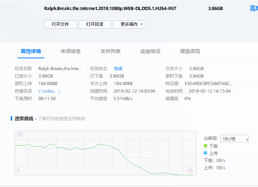Screen dimensions: 258x187
Task: Click the task title Ralph.Breaks.the.Internet header text
Action: (x=110, y=8)
